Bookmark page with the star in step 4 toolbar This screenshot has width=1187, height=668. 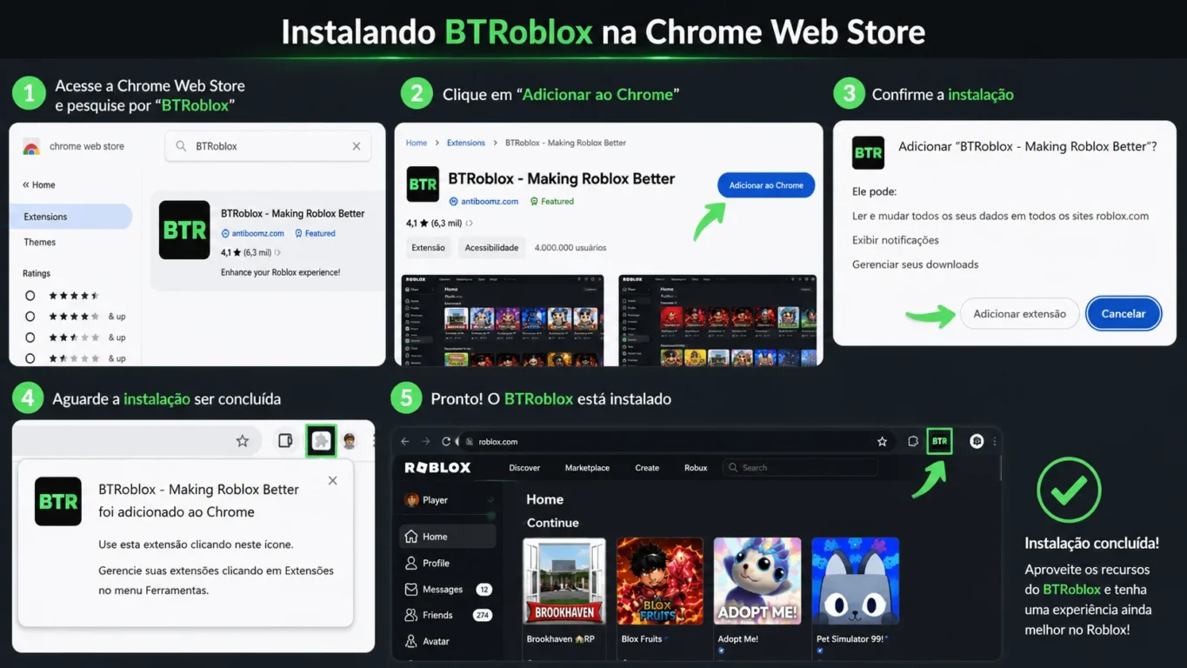[243, 441]
